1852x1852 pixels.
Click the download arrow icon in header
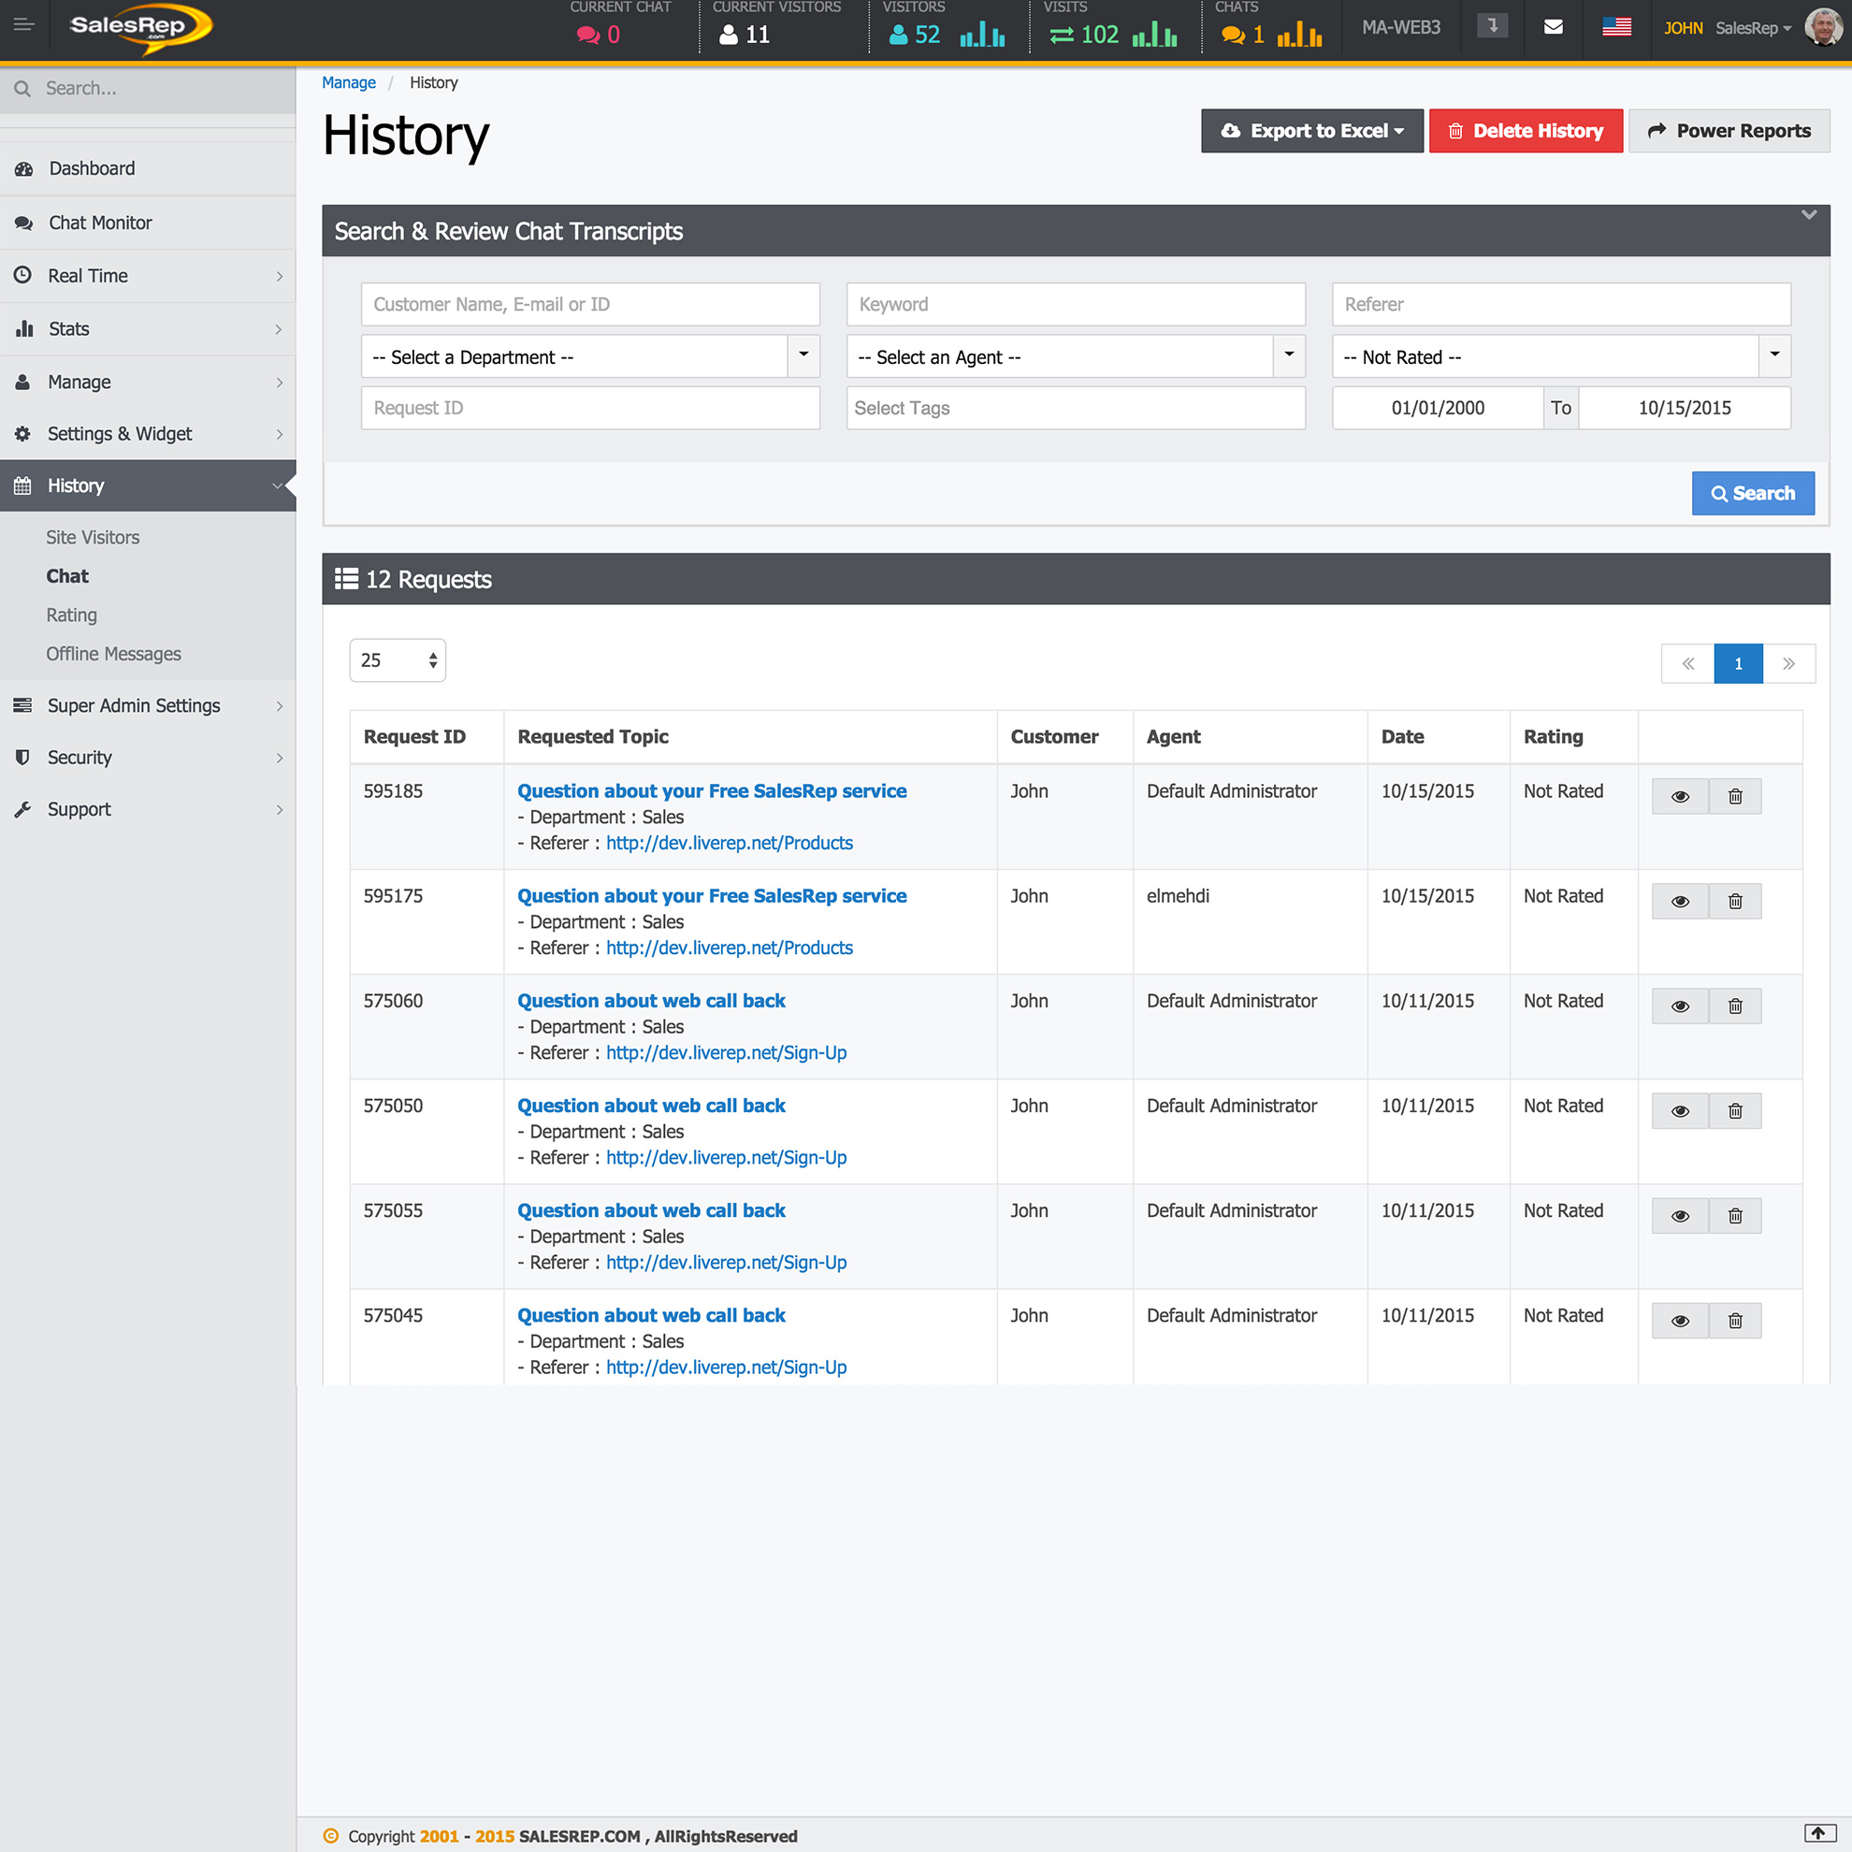pyautogui.click(x=1493, y=26)
